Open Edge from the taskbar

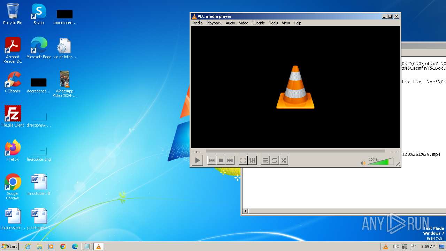click(x=75, y=246)
